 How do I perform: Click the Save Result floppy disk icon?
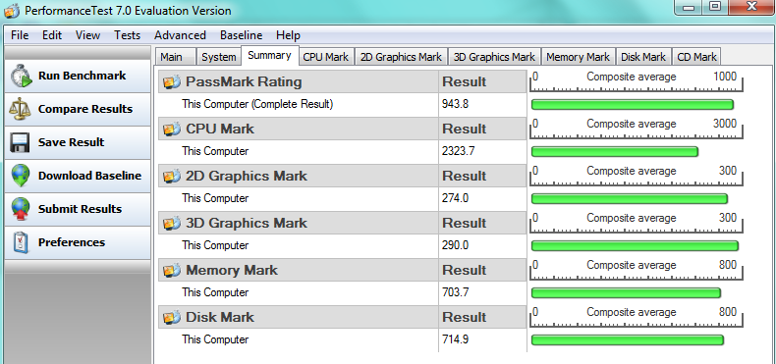tap(20, 142)
